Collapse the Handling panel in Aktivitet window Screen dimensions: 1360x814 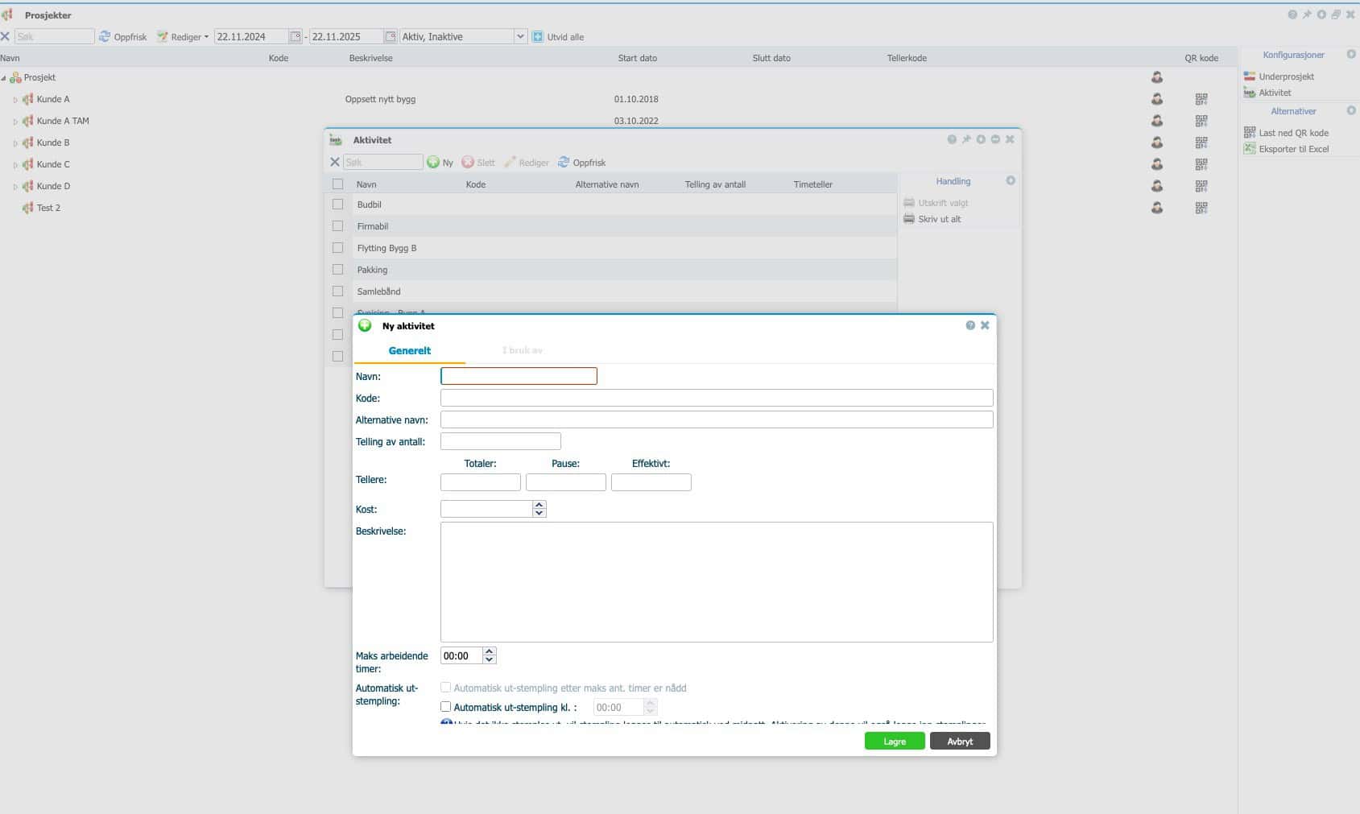tap(1011, 181)
